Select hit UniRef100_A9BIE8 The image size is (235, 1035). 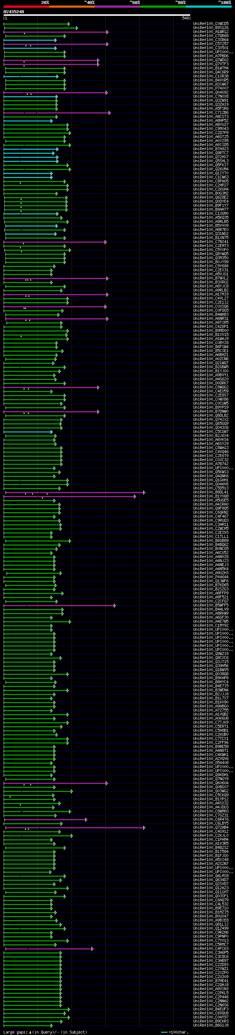211,920
